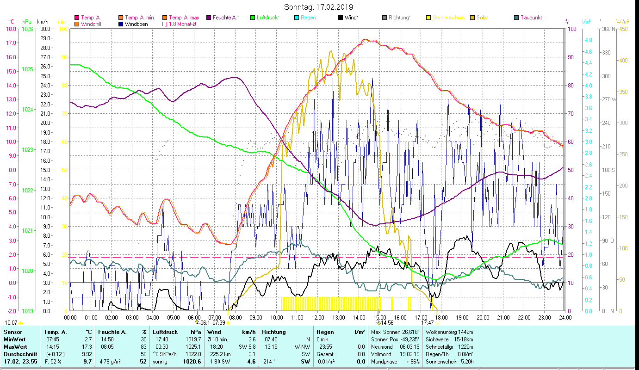Viewport: 639px width, 370px height.
Task: Click the °C axis unit label
Action: click(x=12, y=22)
